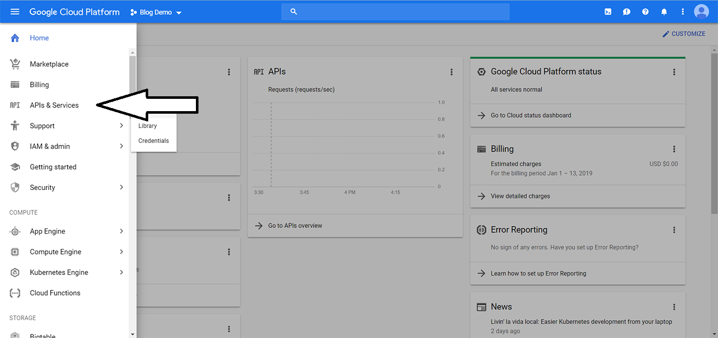
Task: Select APIs & Services in sidebar
Action: (54, 105)
